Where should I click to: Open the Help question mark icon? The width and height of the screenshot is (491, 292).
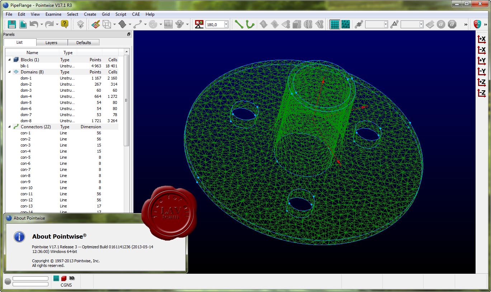click(65, 24)
